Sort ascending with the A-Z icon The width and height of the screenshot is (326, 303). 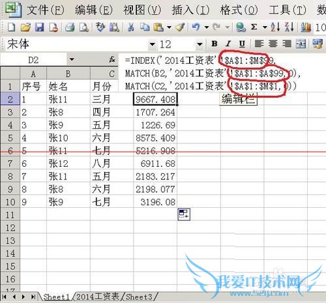(x=275, y=27)
